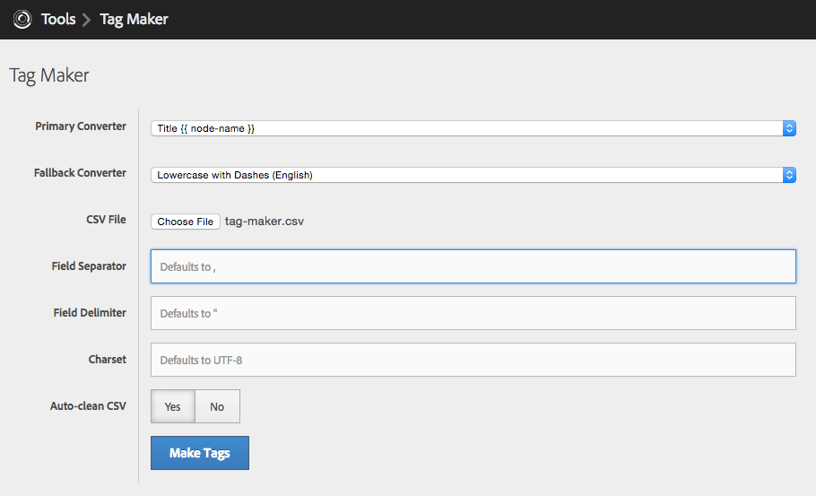
Task: Open the Primary Converter dropdown
Action: pos(473,128)
